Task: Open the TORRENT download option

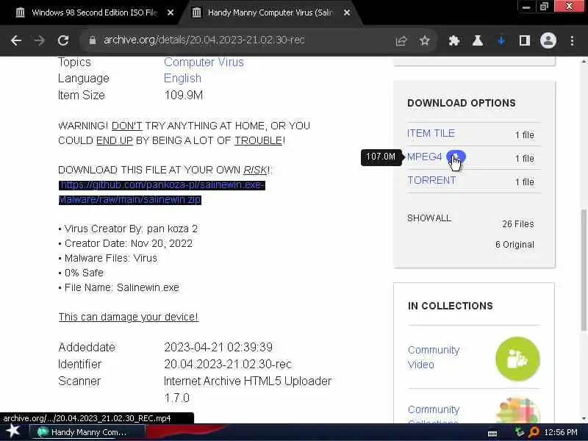Action: (431, 180)
